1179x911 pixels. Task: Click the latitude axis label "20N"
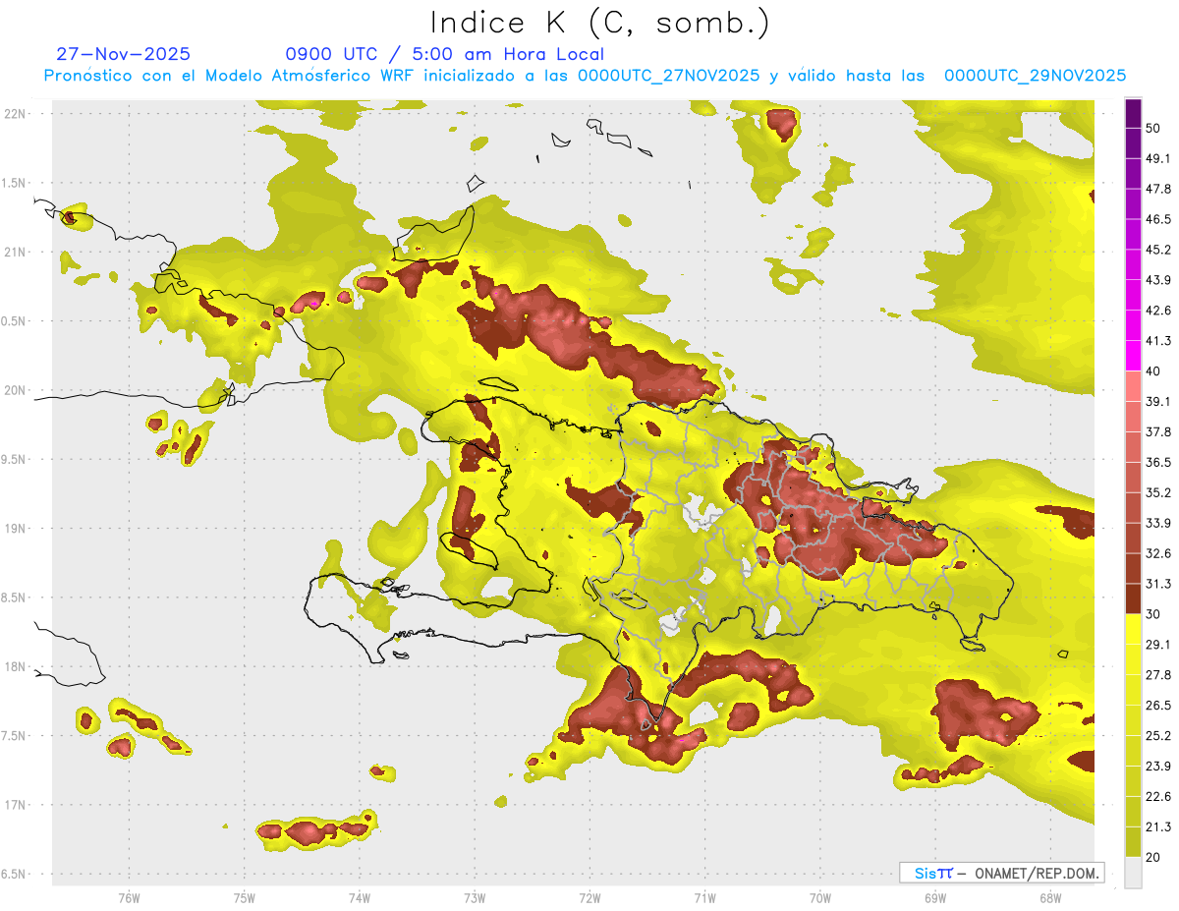pyautogui.click(x=15, y=391)
